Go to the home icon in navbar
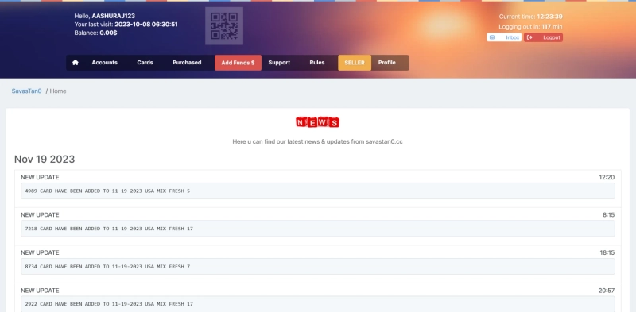 [75, 63]
